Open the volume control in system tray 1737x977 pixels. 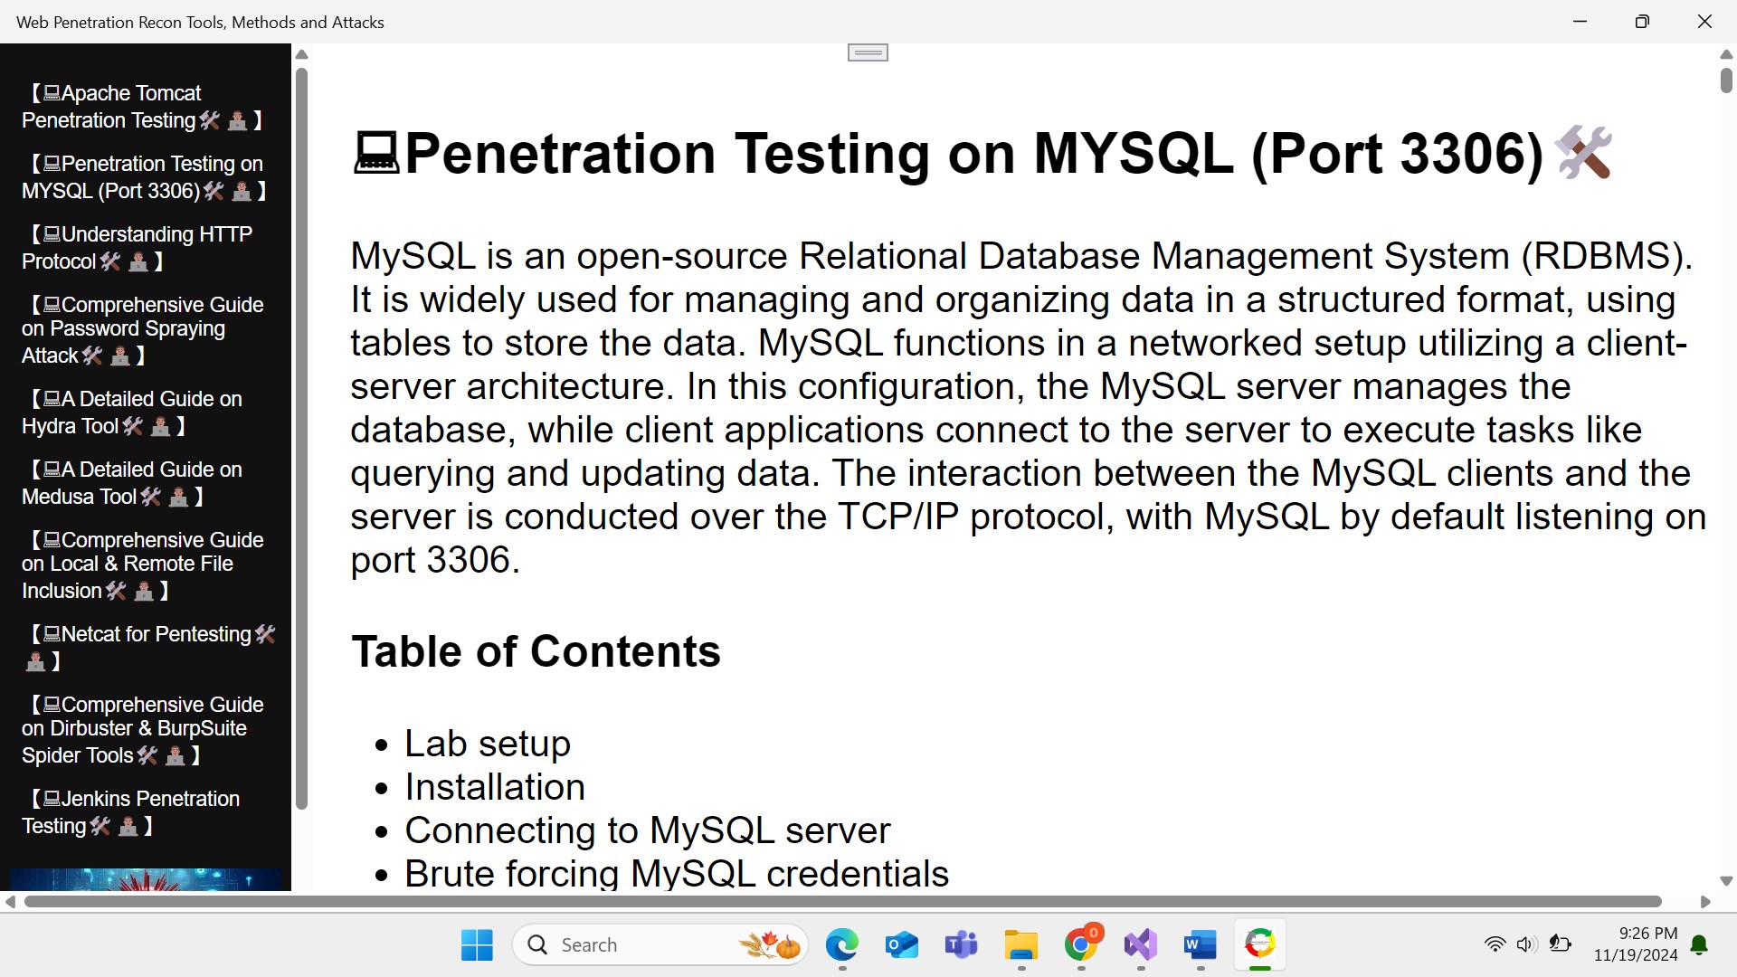pos(1526,945)
